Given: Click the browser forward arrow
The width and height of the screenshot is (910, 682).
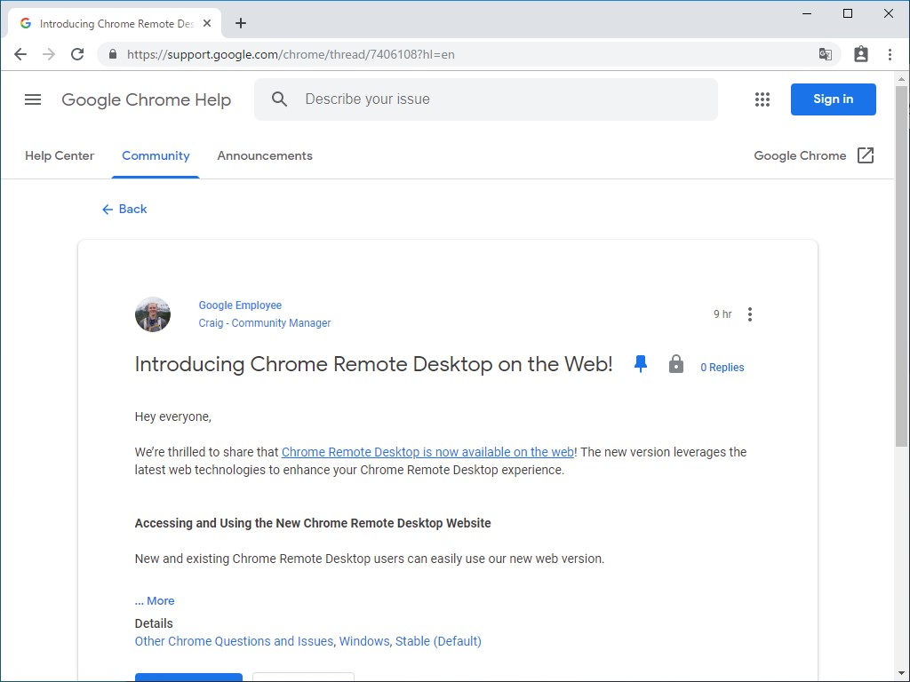Looking at the screenshot, I should click(49, 54).
